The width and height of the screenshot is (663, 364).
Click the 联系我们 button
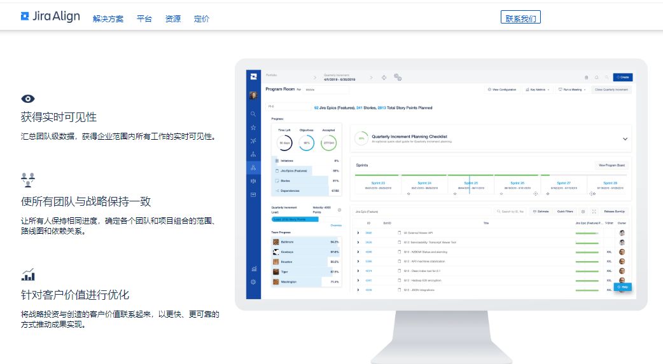pyautogui.click(x=520, y=17)
